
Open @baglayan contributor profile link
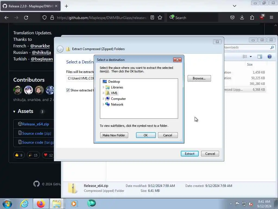42,59
